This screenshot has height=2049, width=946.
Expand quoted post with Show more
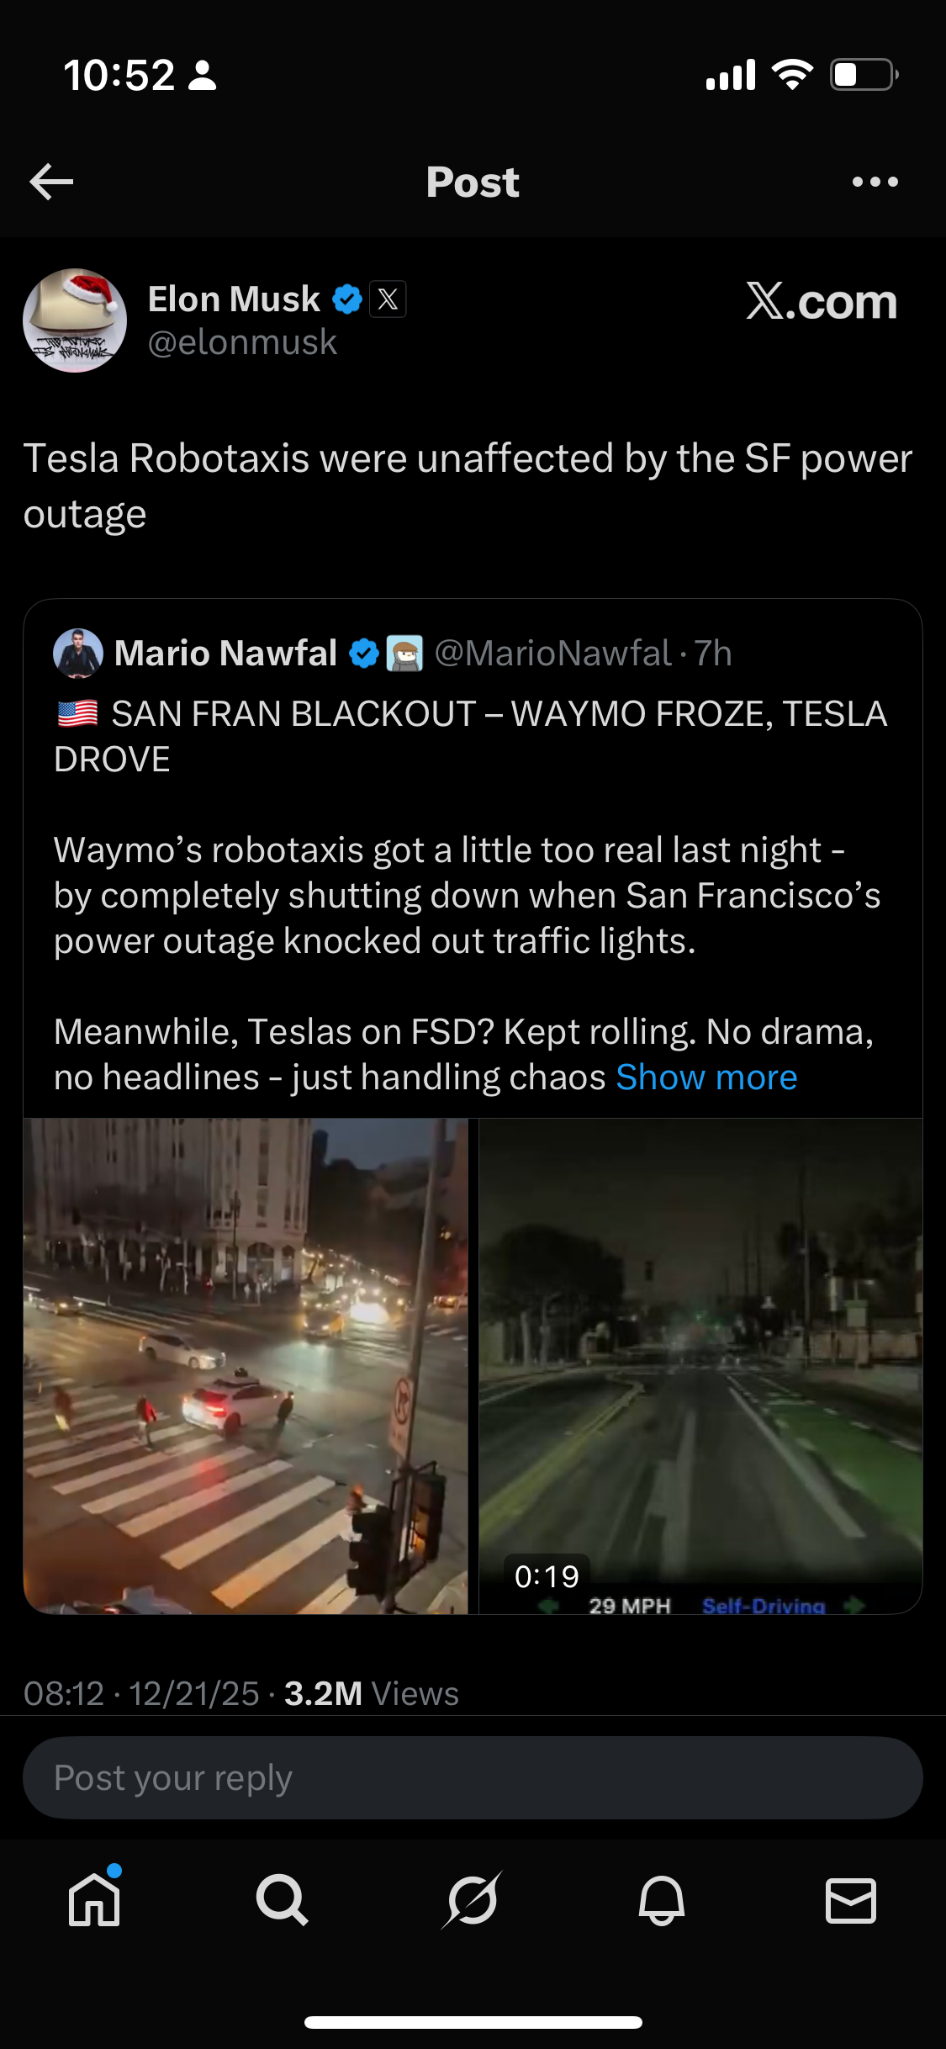point(706,1077)
